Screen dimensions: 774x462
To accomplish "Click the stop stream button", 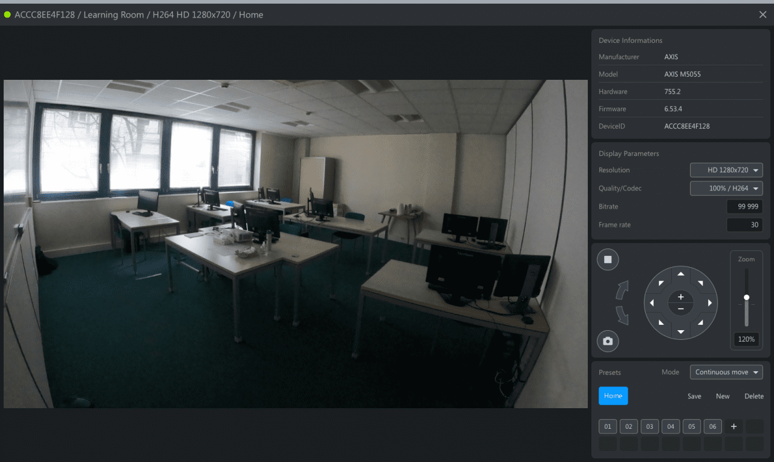I will click(x=608, y=260).
